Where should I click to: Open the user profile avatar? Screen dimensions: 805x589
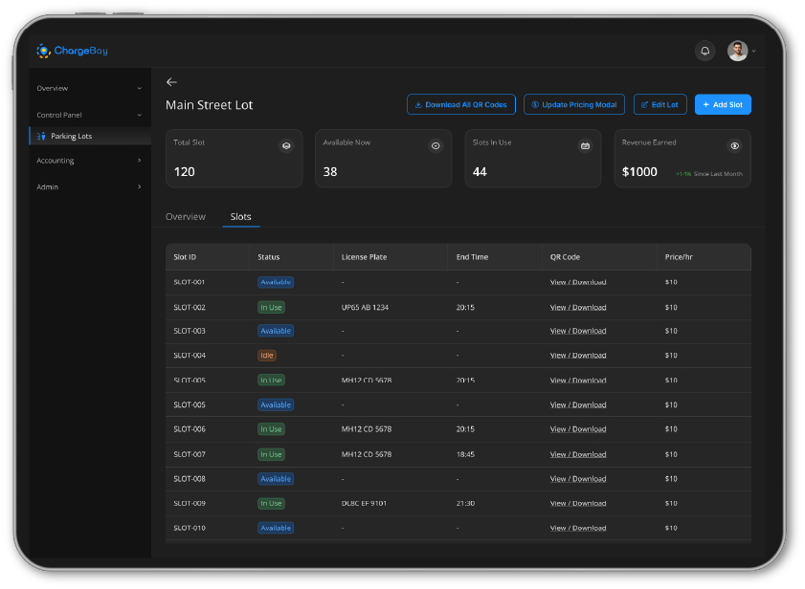pos(737,52)
